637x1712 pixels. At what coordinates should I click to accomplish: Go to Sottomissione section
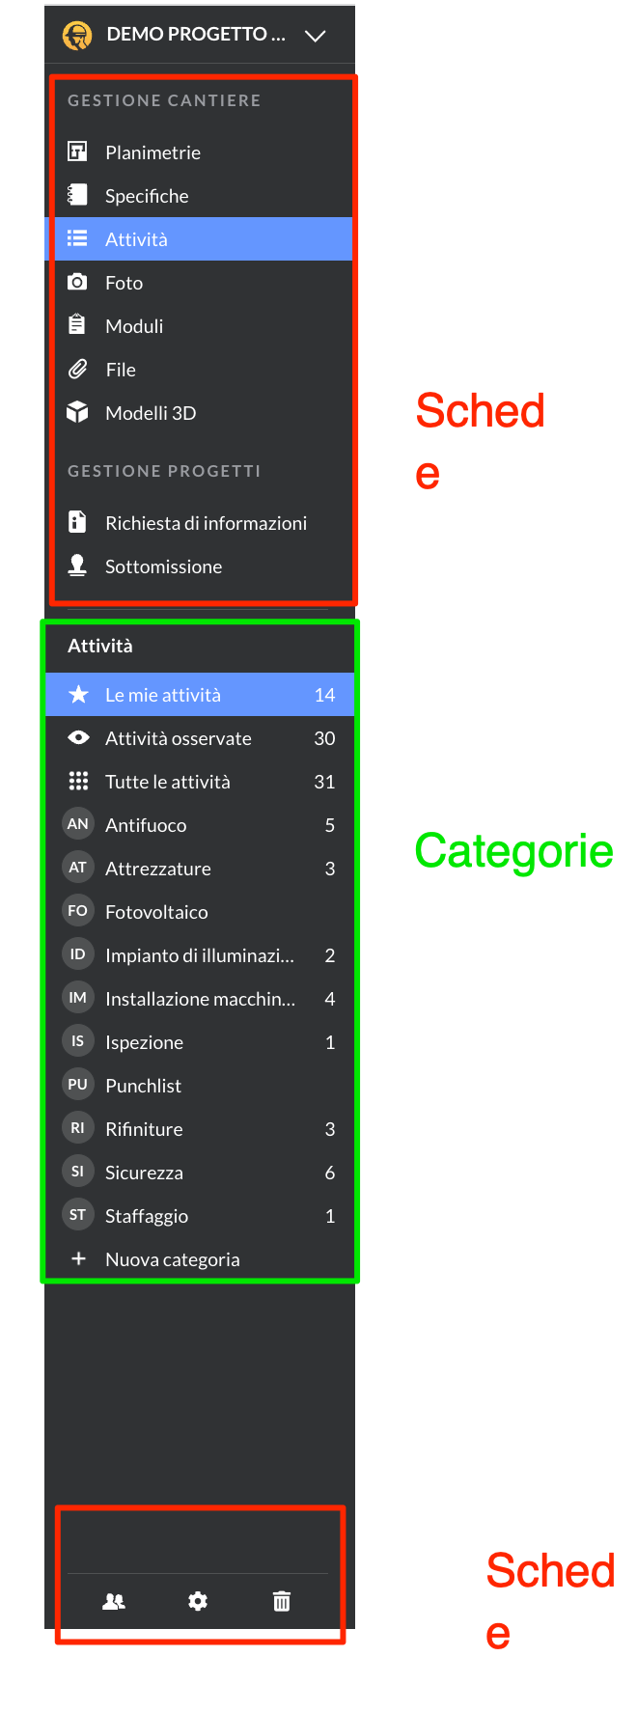point(200,566)
